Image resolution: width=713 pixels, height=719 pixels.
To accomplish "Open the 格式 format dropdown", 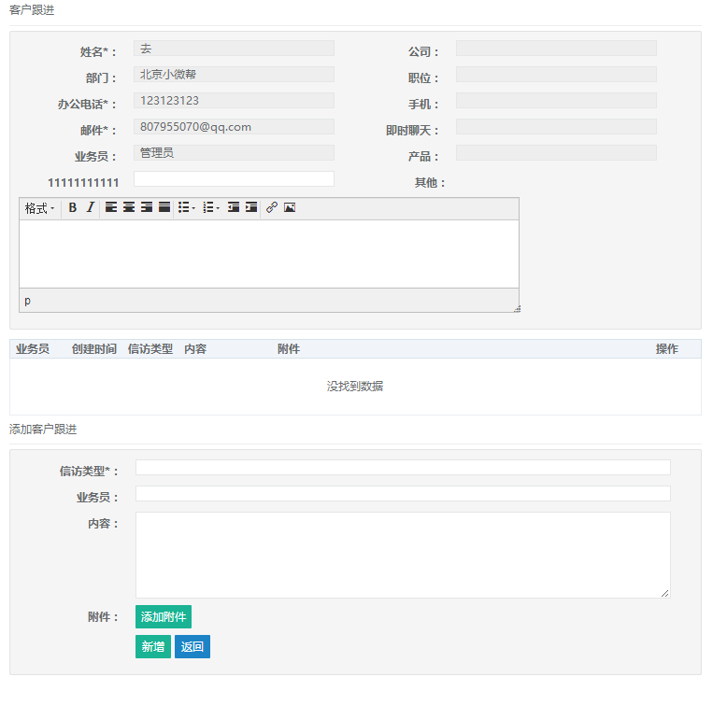I will pyautogui.click(x=40, y=208).
